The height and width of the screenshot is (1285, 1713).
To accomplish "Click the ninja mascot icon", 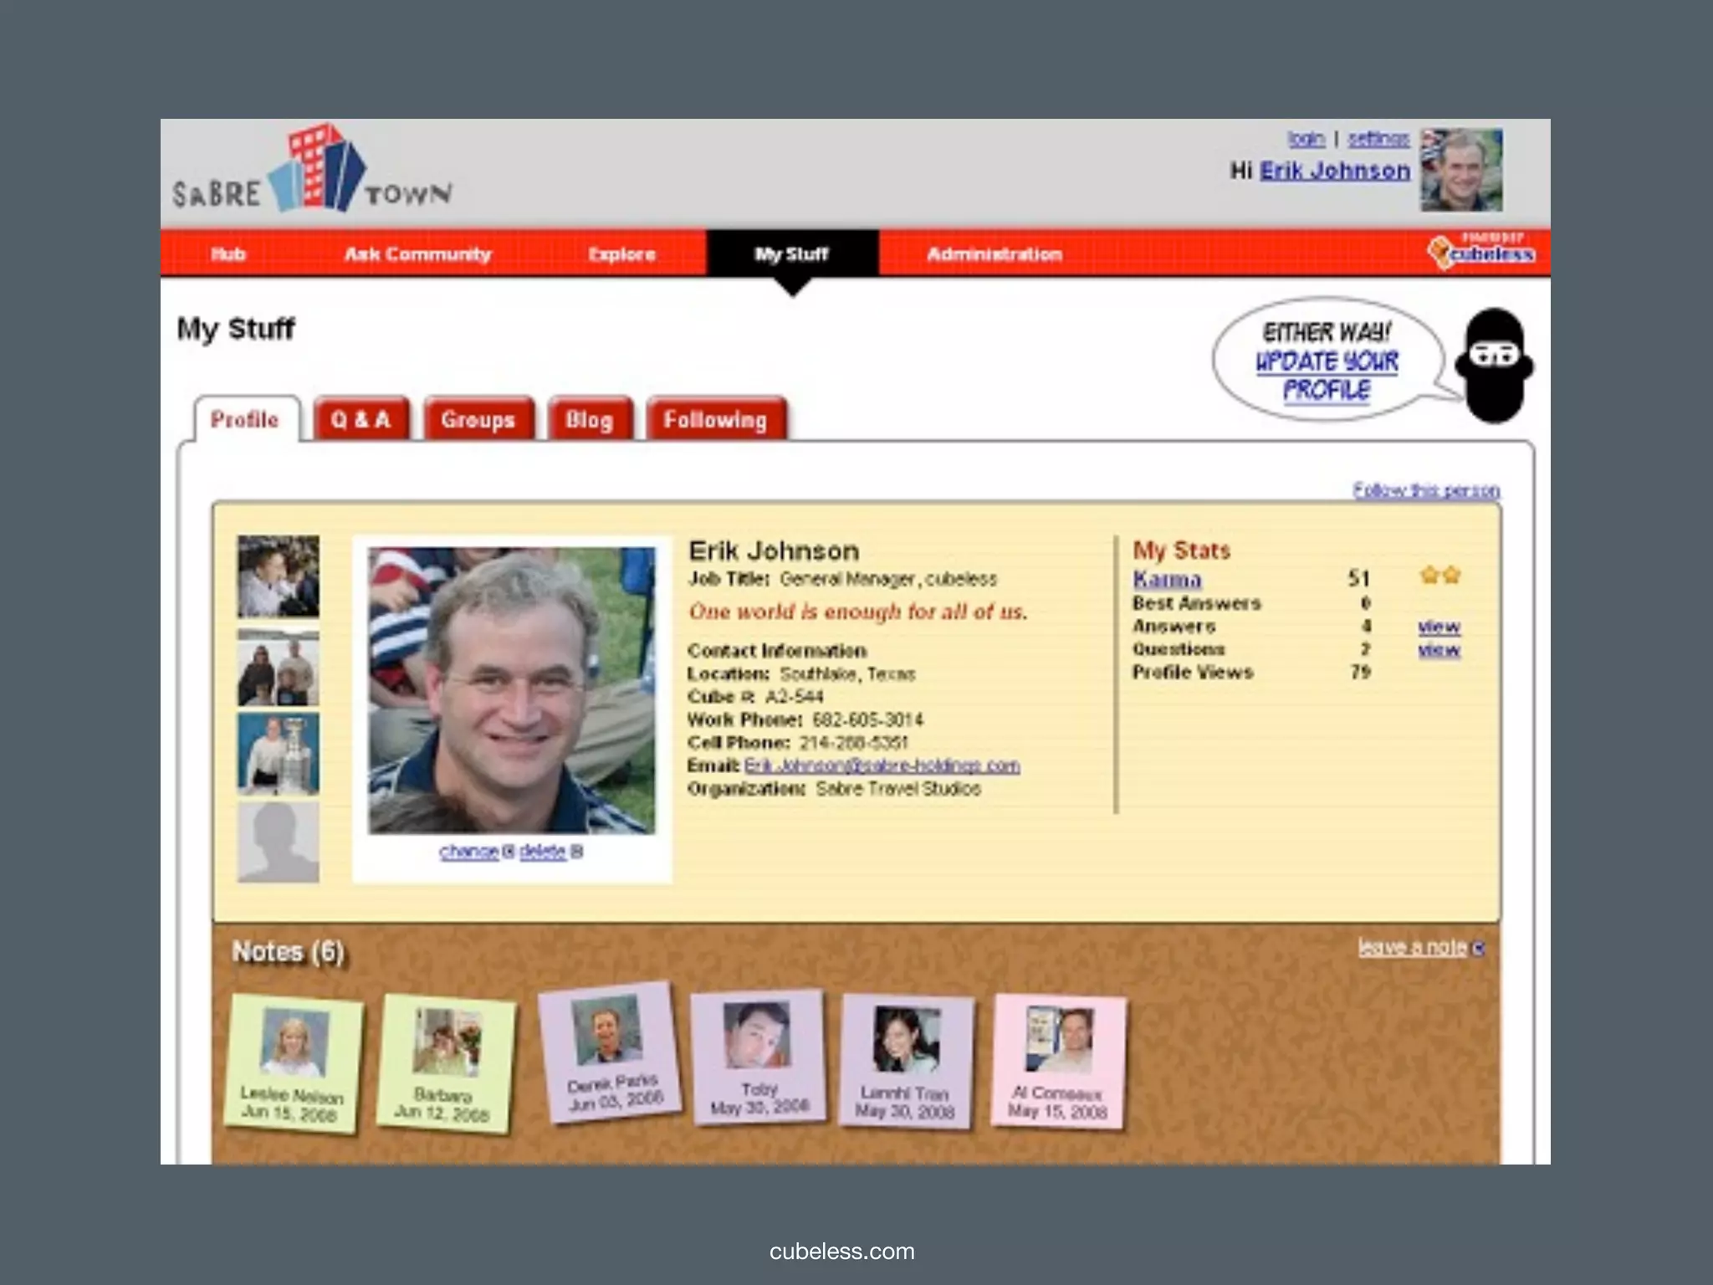I will [1495, 365].
